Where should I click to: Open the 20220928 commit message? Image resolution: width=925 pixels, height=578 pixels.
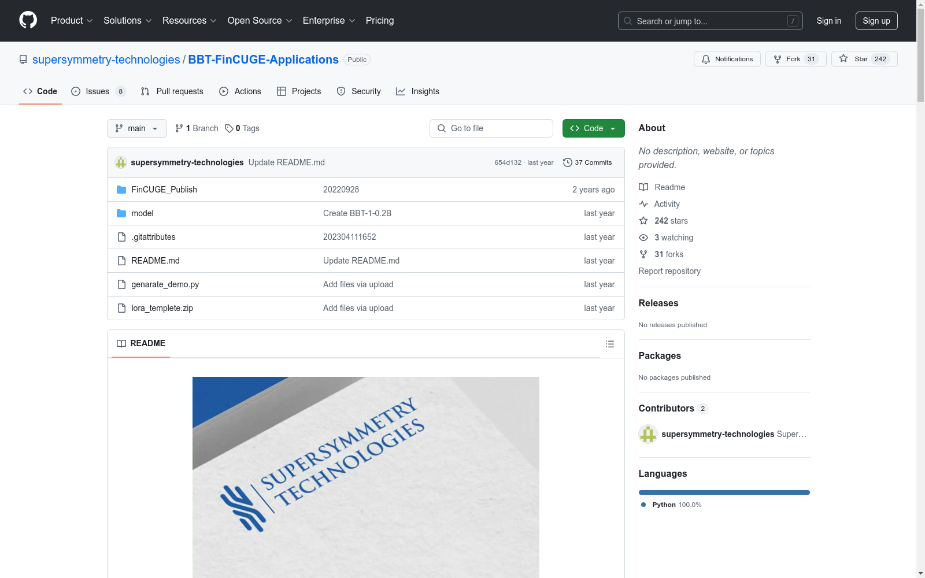[341, 190]
